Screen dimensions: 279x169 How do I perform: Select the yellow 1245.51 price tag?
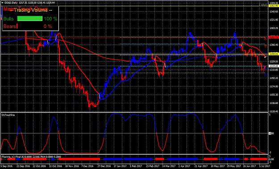coord(274,54)
